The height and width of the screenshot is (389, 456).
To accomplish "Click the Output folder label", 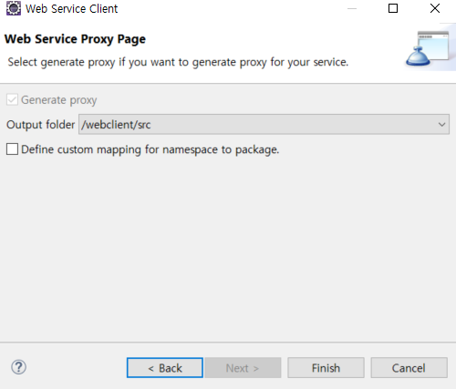I will tap(40, 125).
